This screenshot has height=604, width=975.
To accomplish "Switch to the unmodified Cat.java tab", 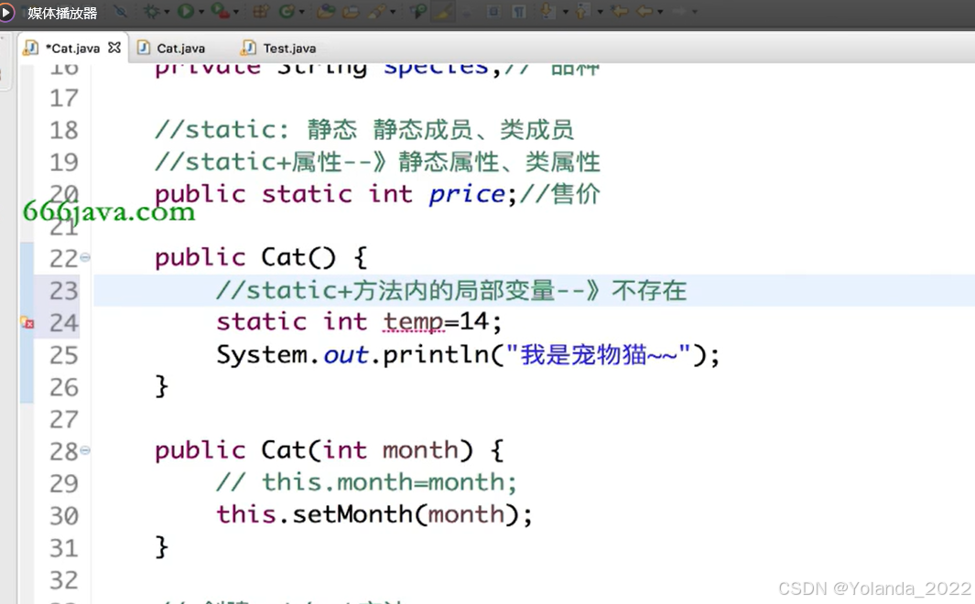I will pyautogui.click(x=180, y=48).
